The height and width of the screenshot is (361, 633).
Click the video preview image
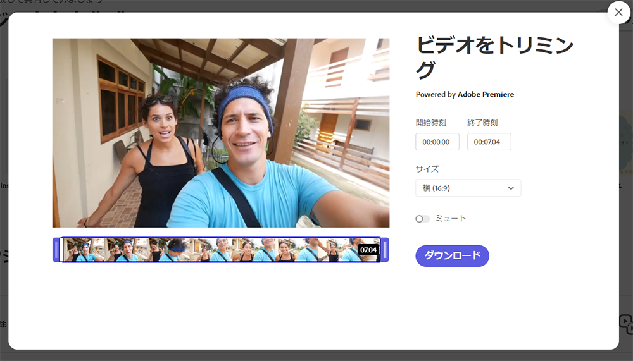point(221,133)
